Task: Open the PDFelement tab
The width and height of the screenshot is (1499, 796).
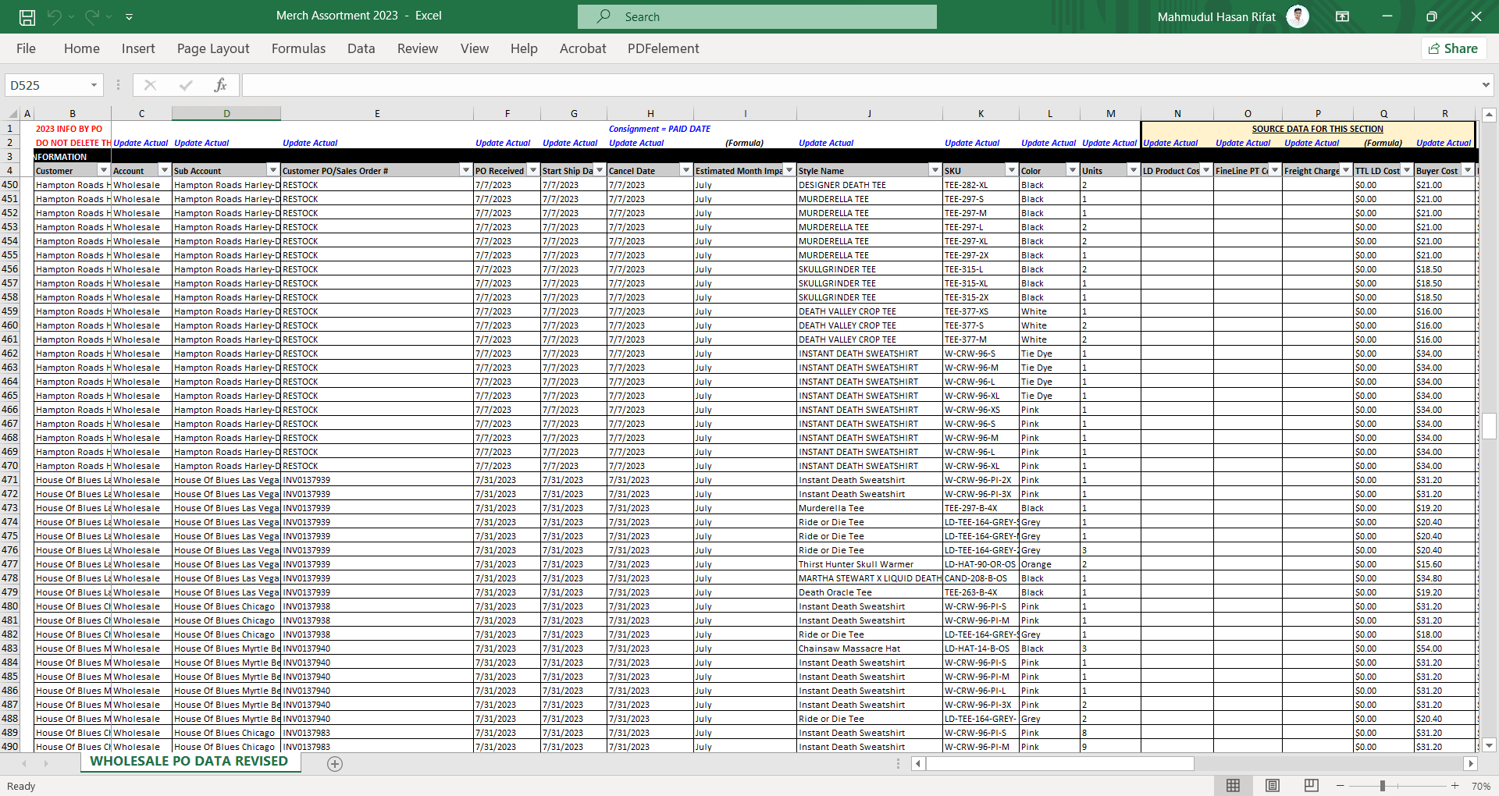Action: [x=663, y=48]
